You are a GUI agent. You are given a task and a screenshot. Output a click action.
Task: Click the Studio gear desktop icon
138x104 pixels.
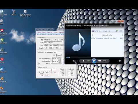tap(2, 51)
